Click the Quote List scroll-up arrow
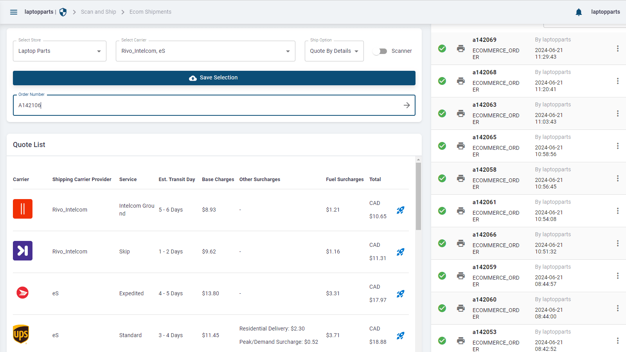Image resolution: width=626 pixels, height=352 pixels. click(418, 160)
